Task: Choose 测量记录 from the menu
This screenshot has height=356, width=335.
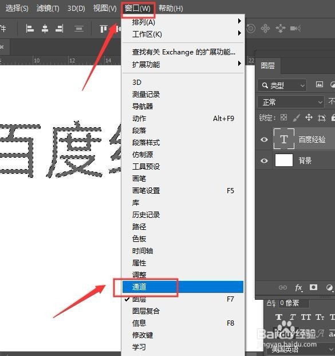Action: click(183, 94)
